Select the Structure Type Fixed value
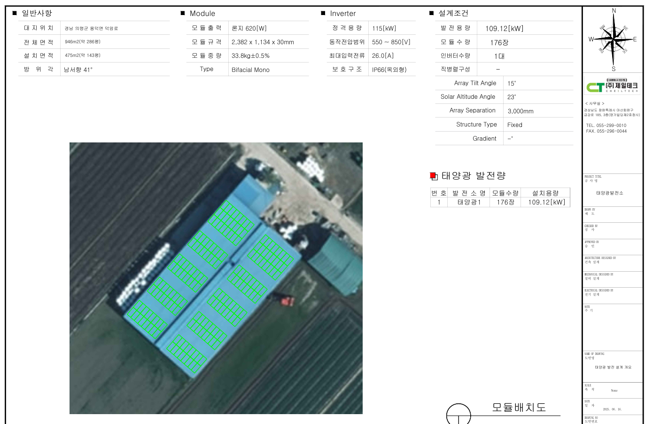The image size is (645, 424). point(515,125)
